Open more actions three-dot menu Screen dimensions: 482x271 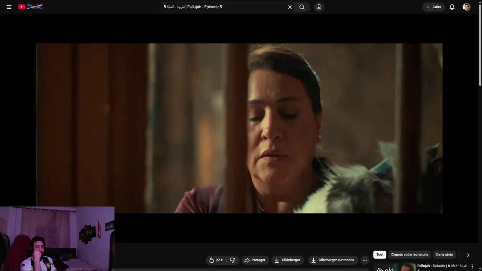365,260
